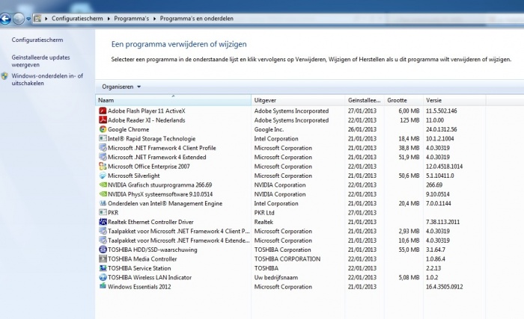Open Configuratiescherm link in sidebar

pos(37,40)
